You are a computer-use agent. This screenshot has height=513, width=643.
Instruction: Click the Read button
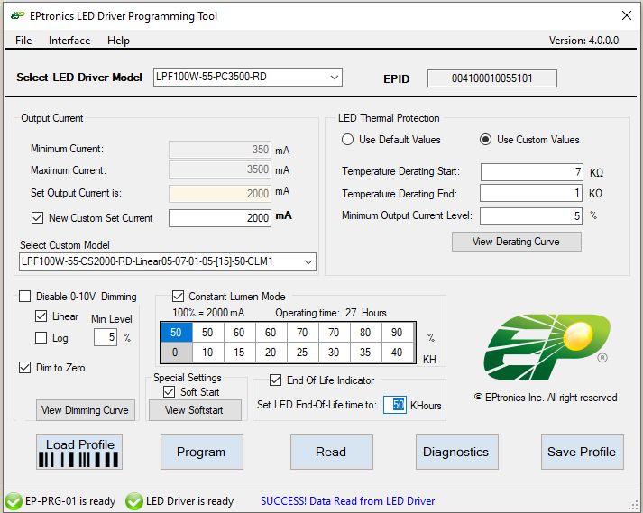click(x=331, y=452)
